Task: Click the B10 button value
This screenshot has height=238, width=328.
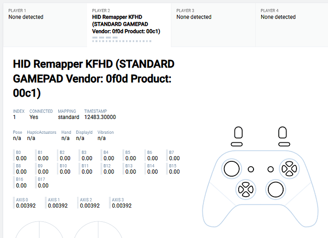Action: click(65, 172)
